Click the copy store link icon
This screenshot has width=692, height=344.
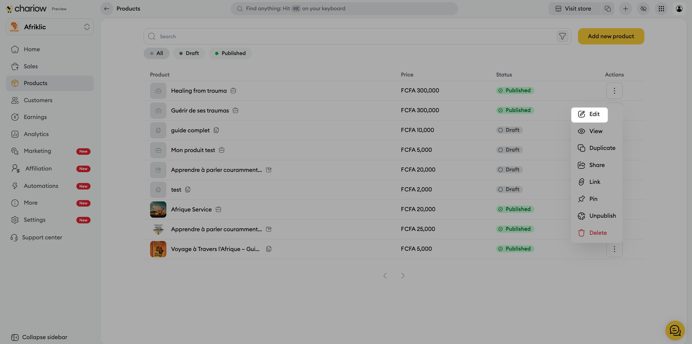pos(607,9)
